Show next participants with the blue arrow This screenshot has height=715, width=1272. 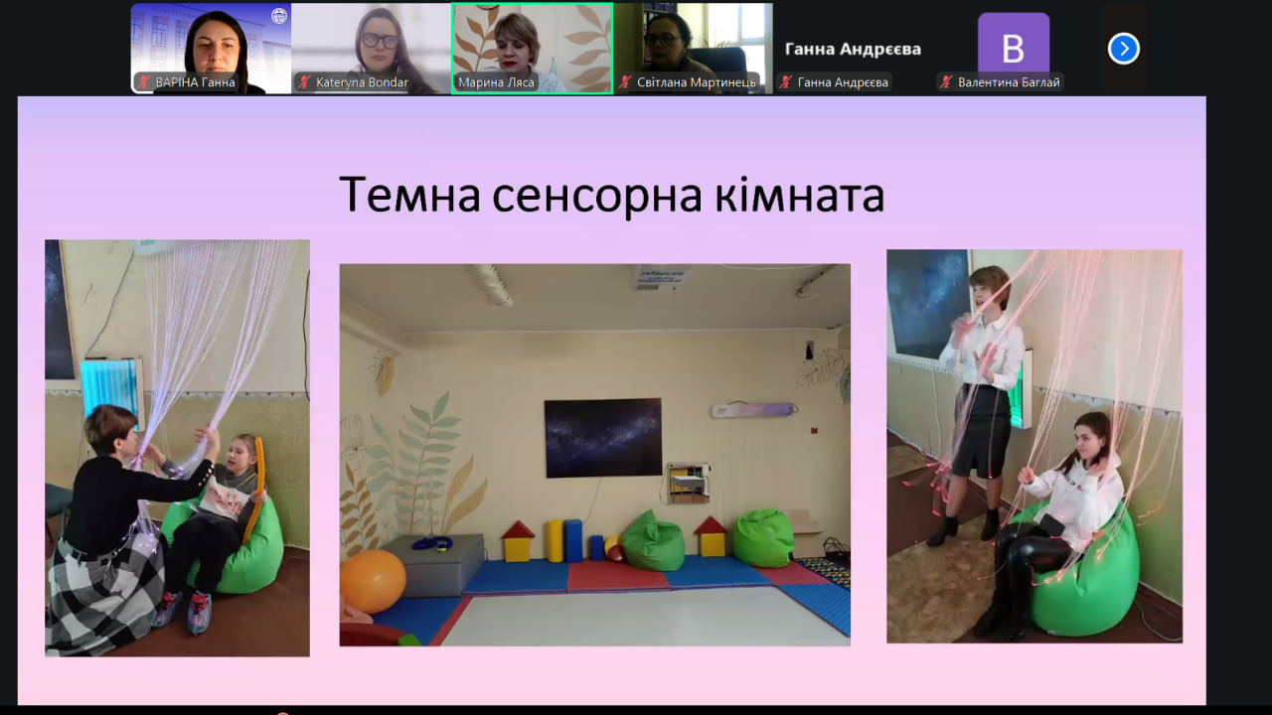1123,49
